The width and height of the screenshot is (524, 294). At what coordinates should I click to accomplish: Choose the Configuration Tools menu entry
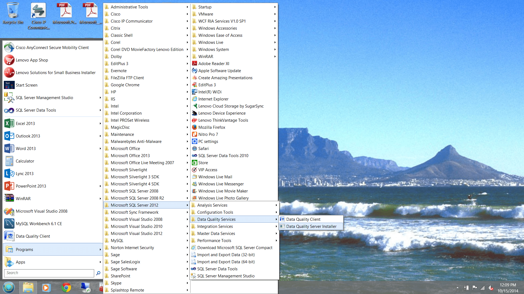pyautogui.click(x=215, y=212)
